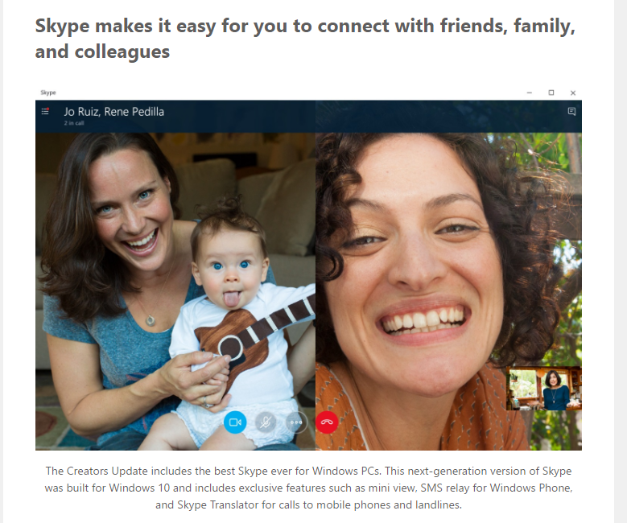Toggle the muted microphone button
The height and width of the screenshot is (523, 627).
point(266,422)
